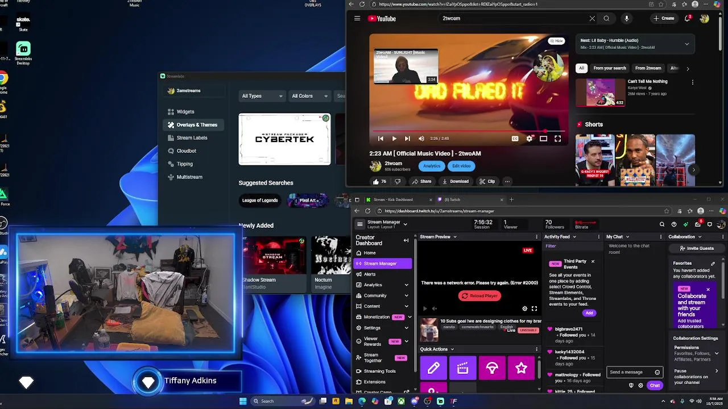Hide the suggested video overlay card
Viewport: 728px width, 409px height.
click(556, 41)
